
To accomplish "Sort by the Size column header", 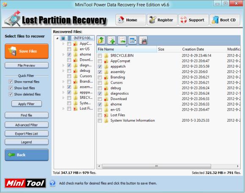I will (x=169, y=49).
